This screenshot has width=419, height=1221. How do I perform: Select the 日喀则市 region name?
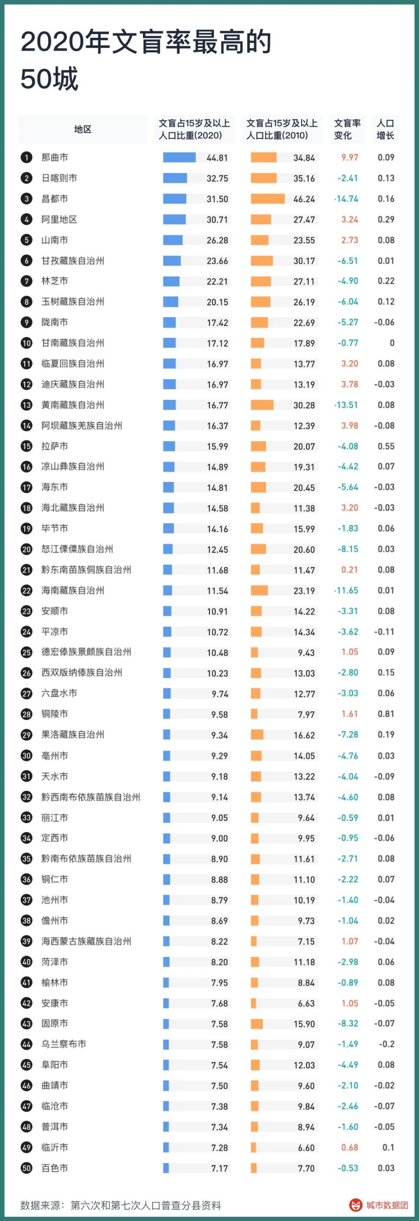pos(59,178)
